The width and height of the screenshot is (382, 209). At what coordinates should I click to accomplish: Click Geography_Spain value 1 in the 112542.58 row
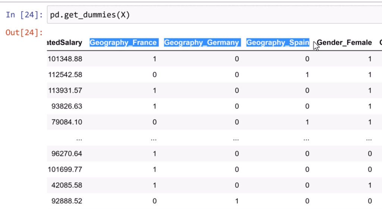point(307,75)
